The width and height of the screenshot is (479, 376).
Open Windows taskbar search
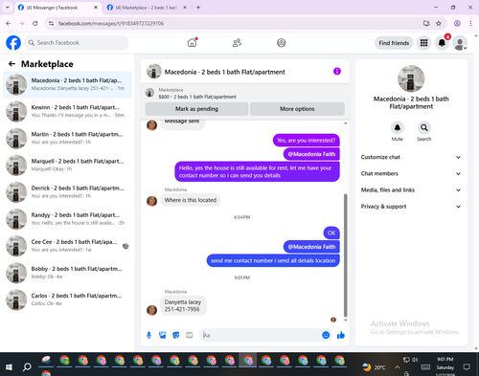coord(27,367)
